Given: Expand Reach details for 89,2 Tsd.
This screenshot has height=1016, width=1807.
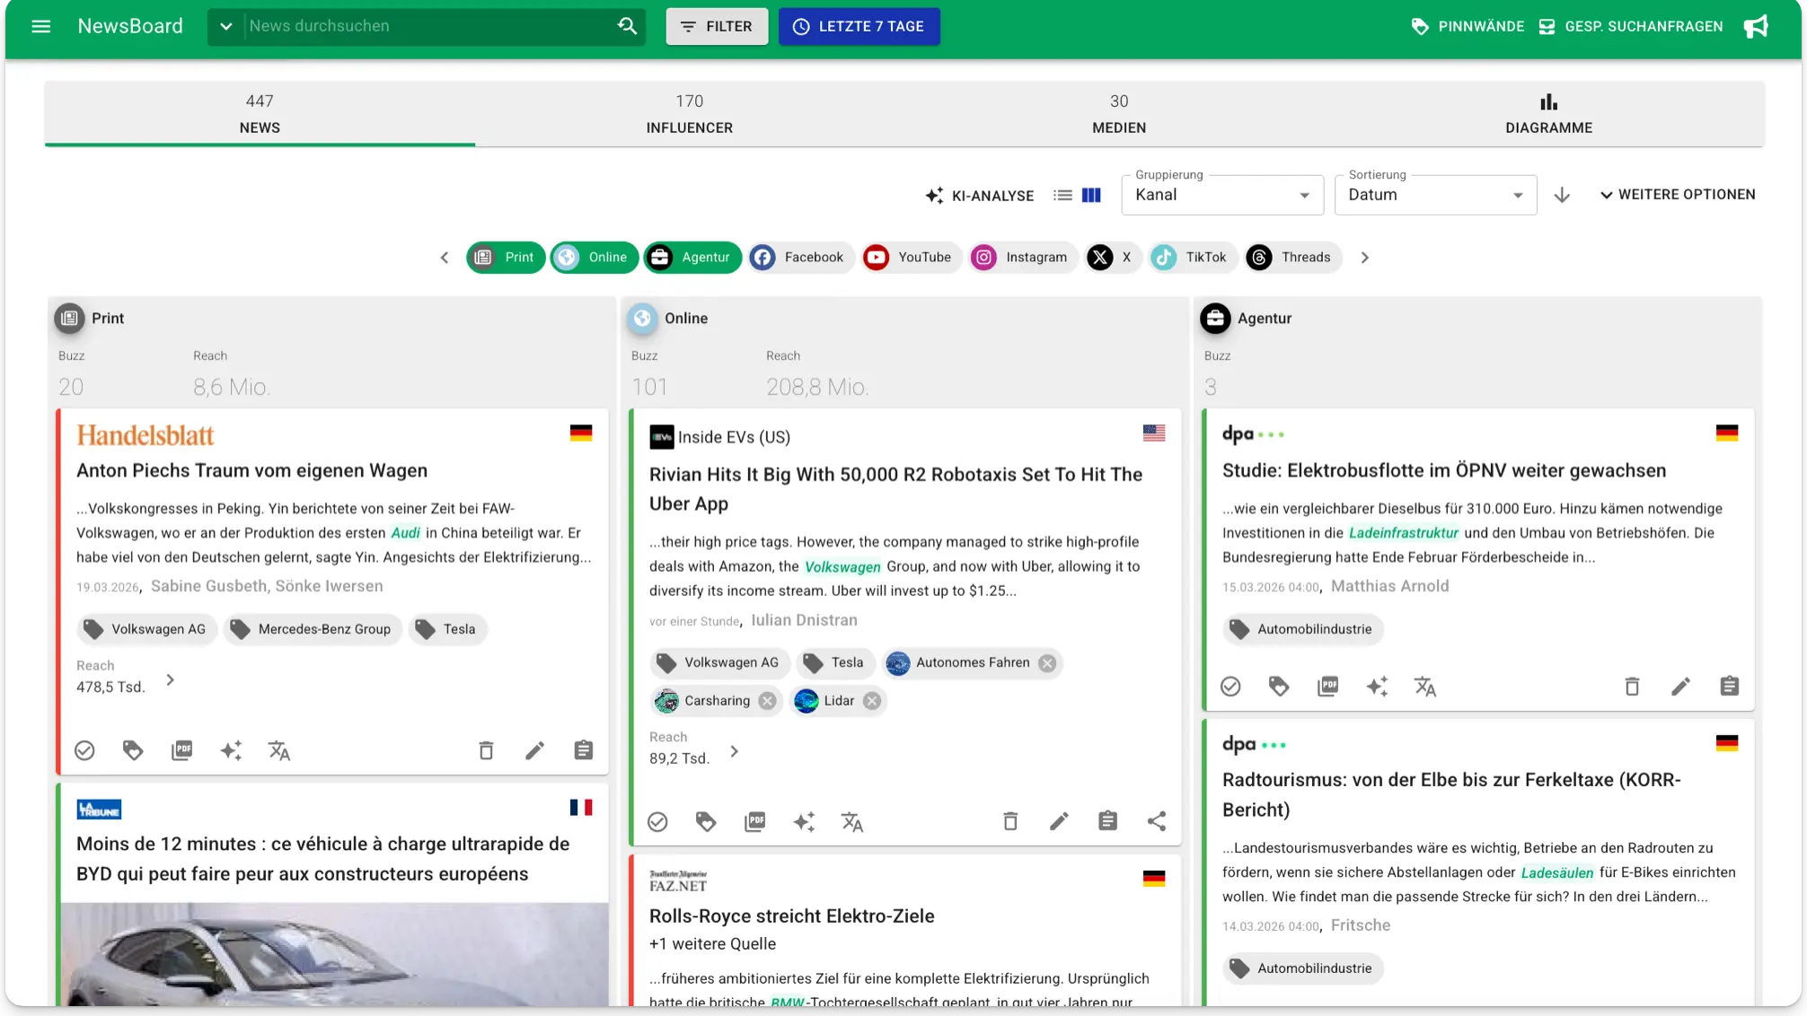Looking at the screenshot, I should click(x=734, y=752).
